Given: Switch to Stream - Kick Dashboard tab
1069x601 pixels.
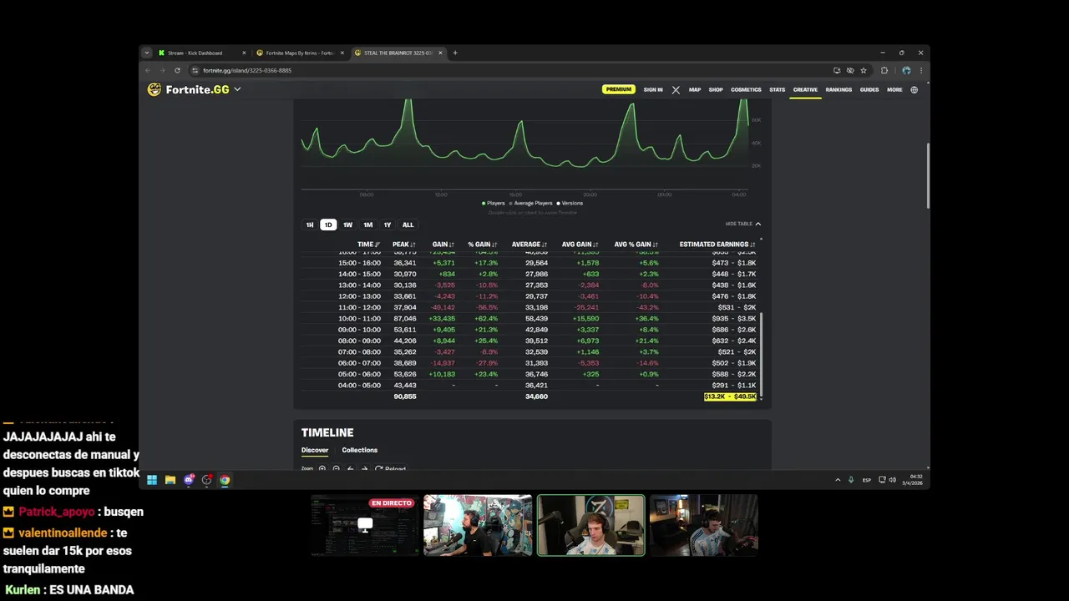Looking at the screenshot, I should pyautogui.click(x=200, y=53).
